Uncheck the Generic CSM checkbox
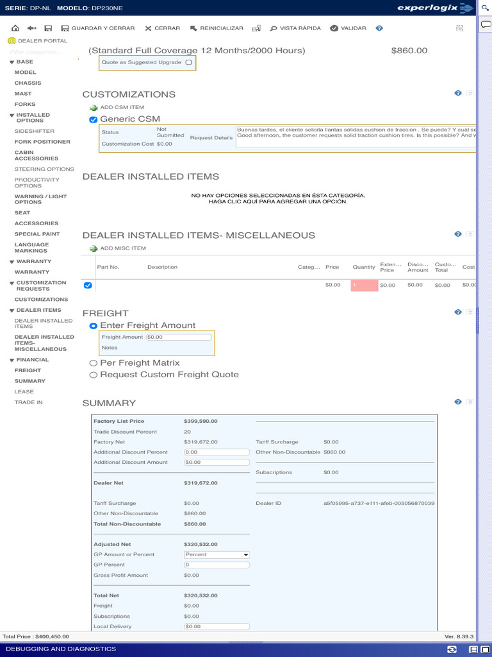Screen dimensions: 492x657 pyautogui.click(x=94, y=119)
